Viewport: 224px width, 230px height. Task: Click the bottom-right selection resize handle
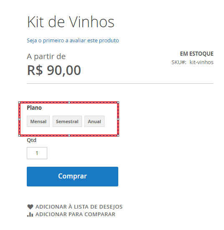pyautogui.click(x=118, y=136)
